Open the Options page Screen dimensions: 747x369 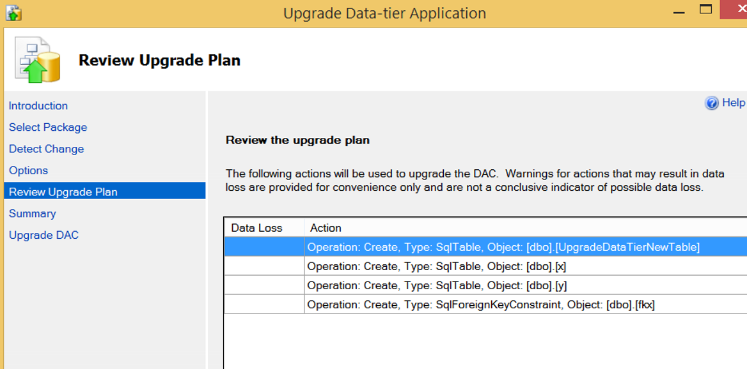28,170
